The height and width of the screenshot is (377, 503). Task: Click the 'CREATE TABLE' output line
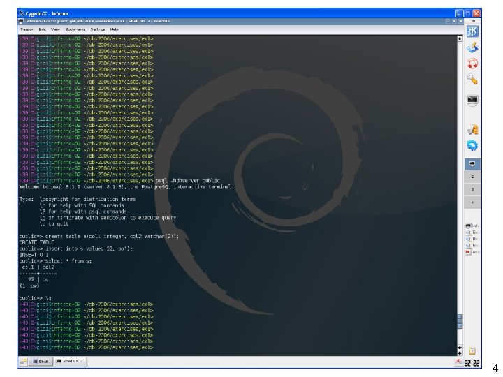tap(37, 242)
